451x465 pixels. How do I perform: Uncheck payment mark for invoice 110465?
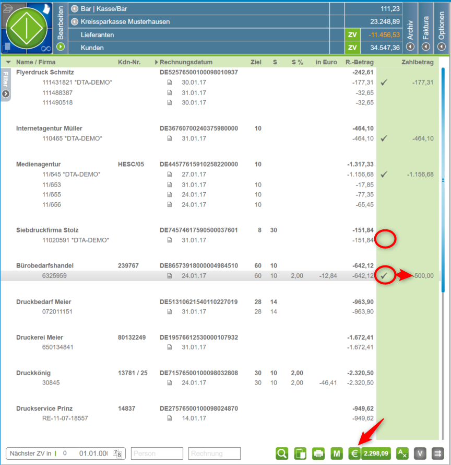click(385, 138)
